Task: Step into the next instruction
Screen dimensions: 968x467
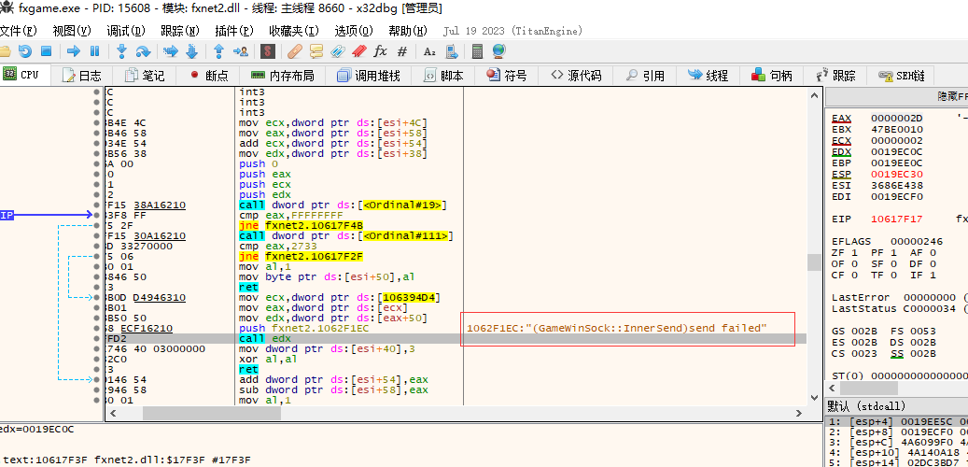Action: [121, 50]
